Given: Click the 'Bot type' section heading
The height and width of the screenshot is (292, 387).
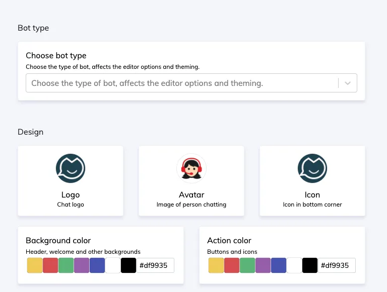Looking at the screenshot, I should 33,28.
